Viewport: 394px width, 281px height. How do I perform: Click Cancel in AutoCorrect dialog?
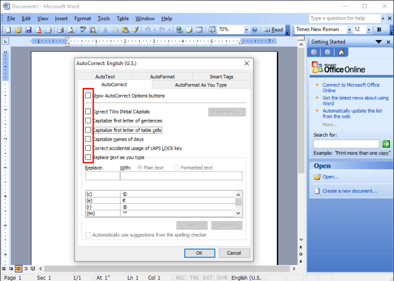pos(234,253)
